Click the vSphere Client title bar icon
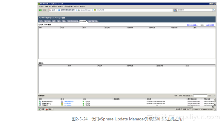This screenshot has width=223, height=124. pos(39,4)
